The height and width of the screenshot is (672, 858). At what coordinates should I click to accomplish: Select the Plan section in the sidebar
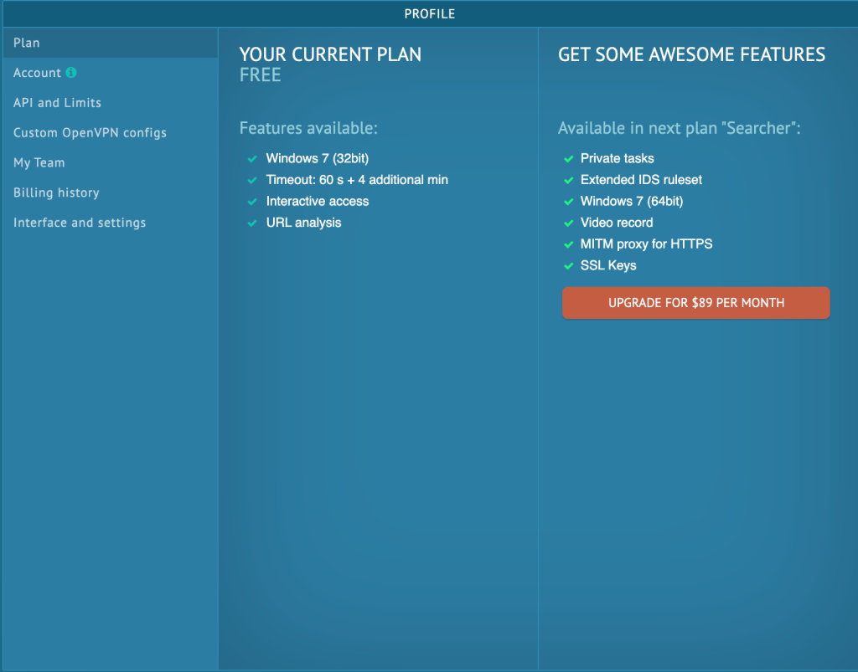tap(27, 43)
